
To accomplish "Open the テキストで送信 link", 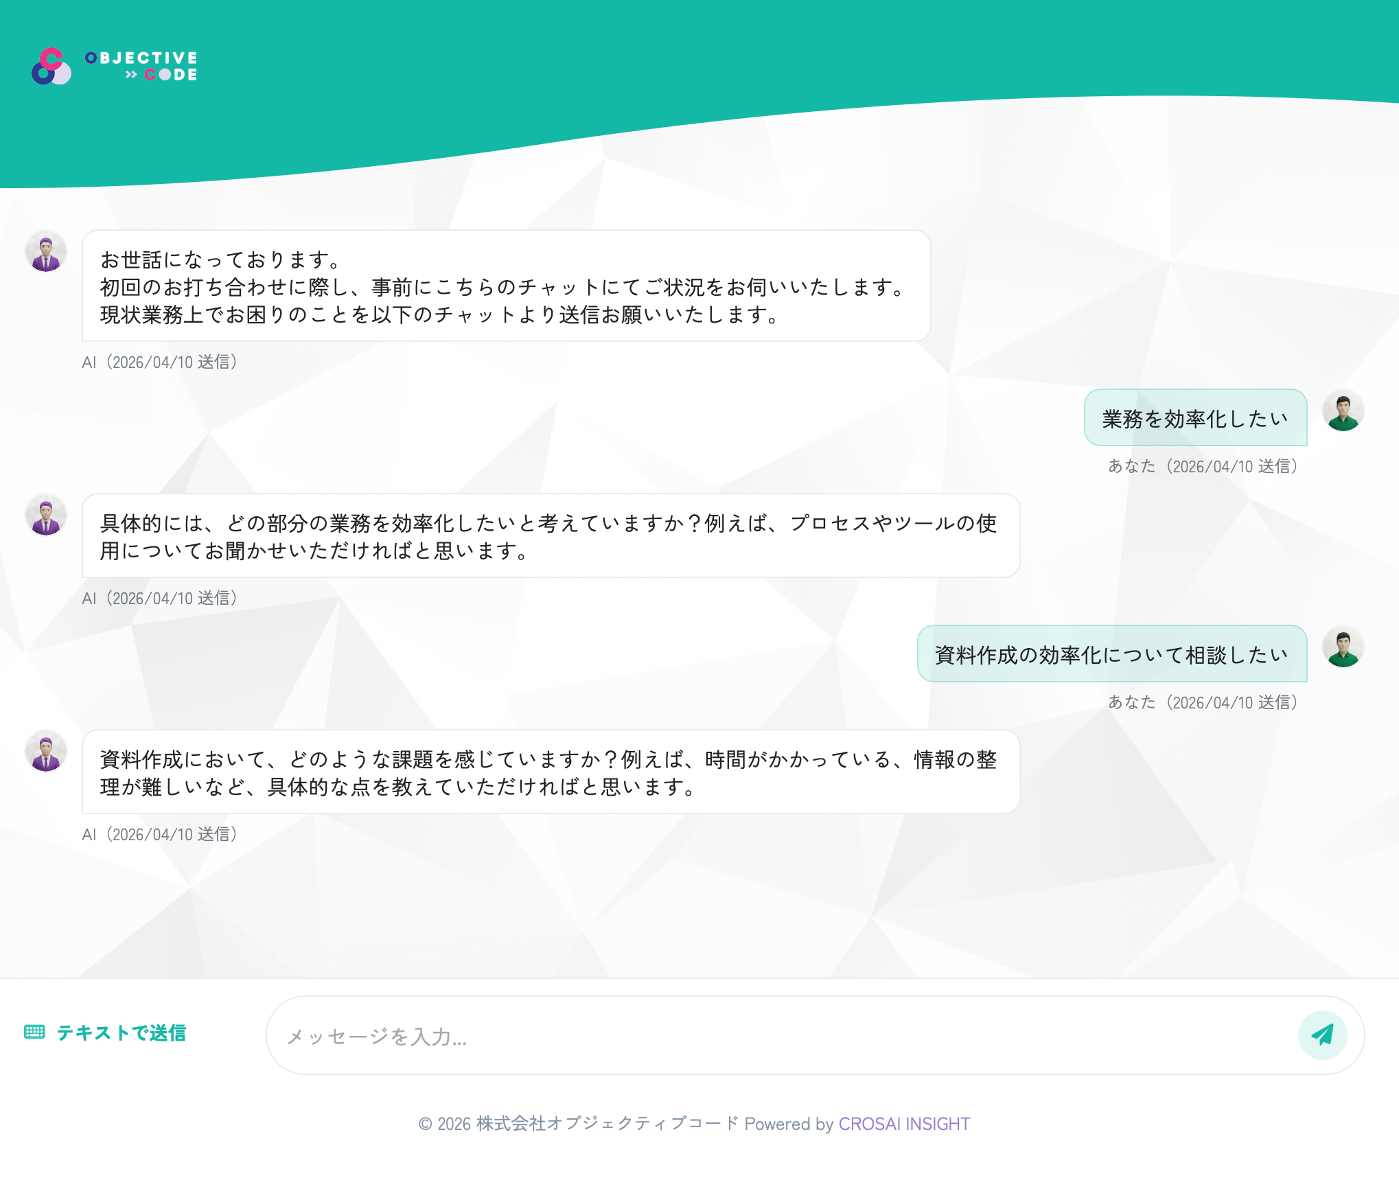I will coord(122,1033).
